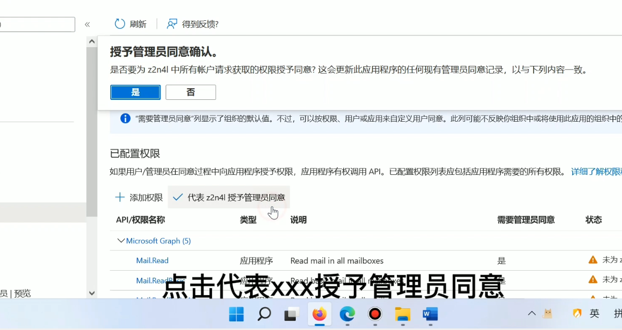Click the 状态 column header
The height and width of the screenshot is (330, 622).
tap(594, 220)
